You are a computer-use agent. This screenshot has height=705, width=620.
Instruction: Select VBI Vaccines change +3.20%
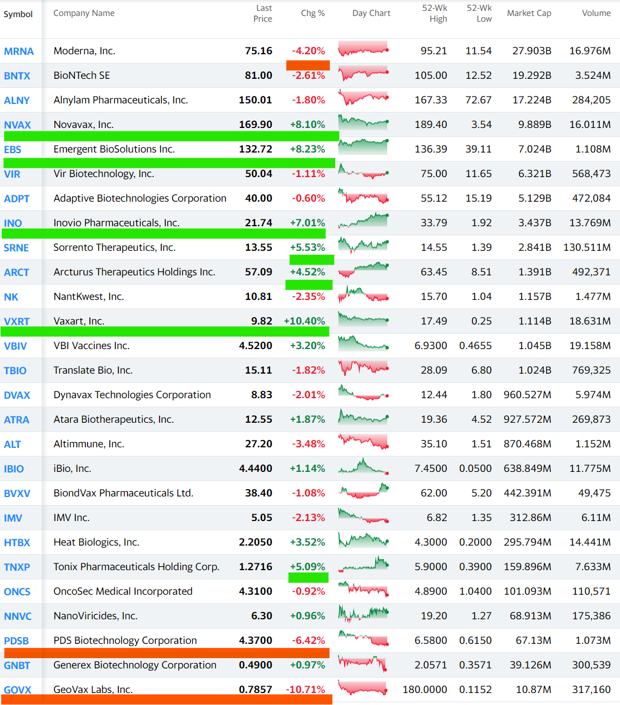coord(307,346)
